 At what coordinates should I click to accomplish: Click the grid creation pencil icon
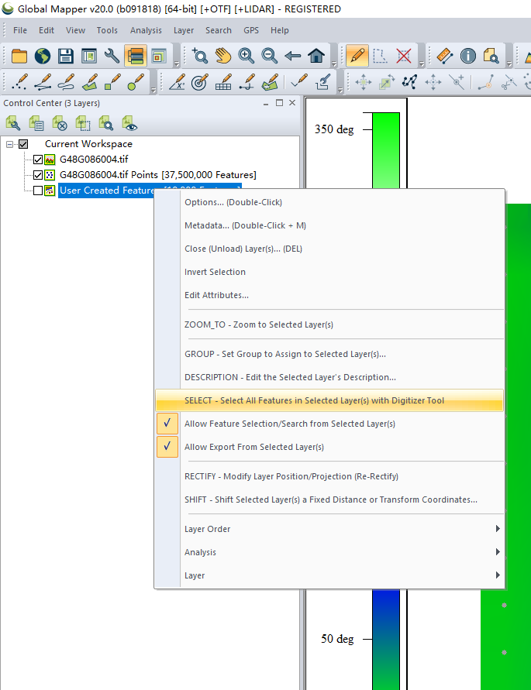click(223, 82)
